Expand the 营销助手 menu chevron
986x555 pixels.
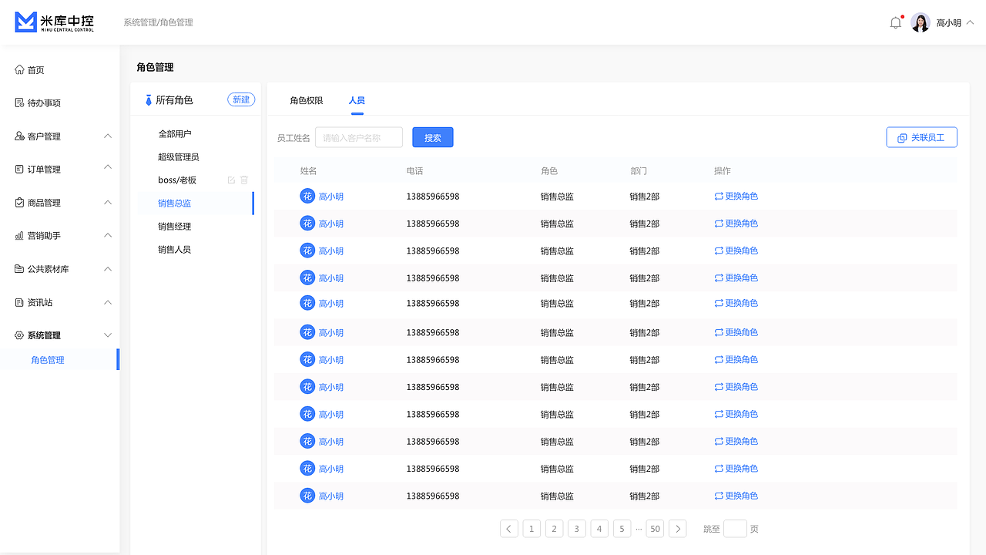pyautogui.click(x=108, y=235)
